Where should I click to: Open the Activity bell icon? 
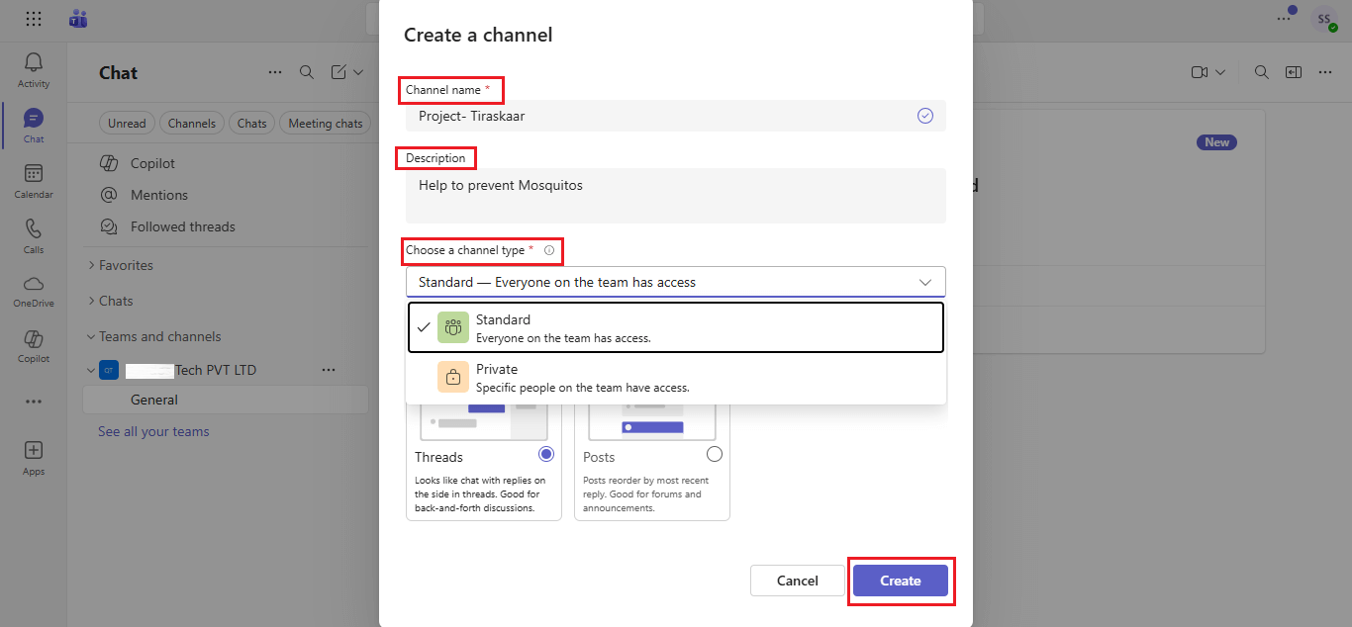click(x=34, y=63)
